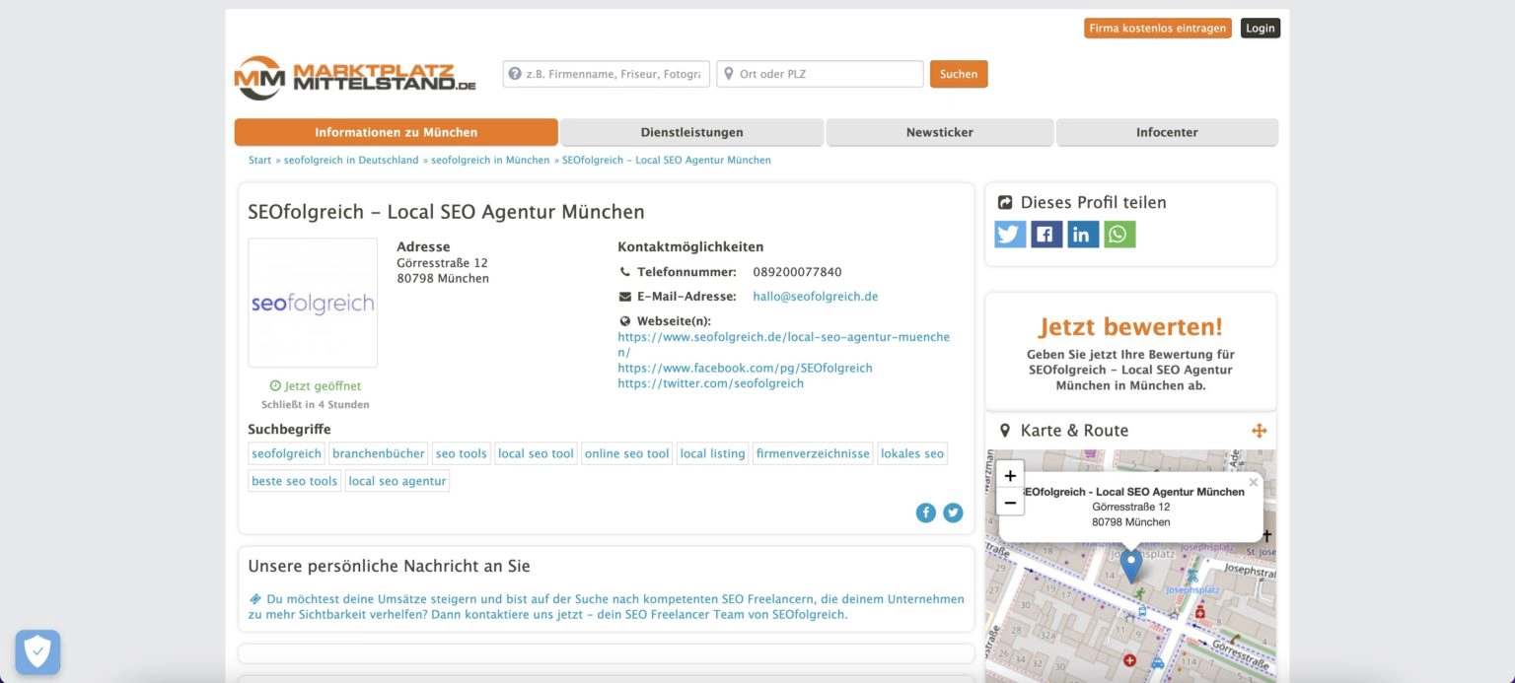Share profile on Twitter in sidebar

[x=1010, y=234]
